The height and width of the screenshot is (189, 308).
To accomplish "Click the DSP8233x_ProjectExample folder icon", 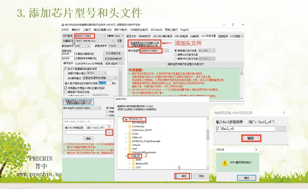I will pos(130,141).
